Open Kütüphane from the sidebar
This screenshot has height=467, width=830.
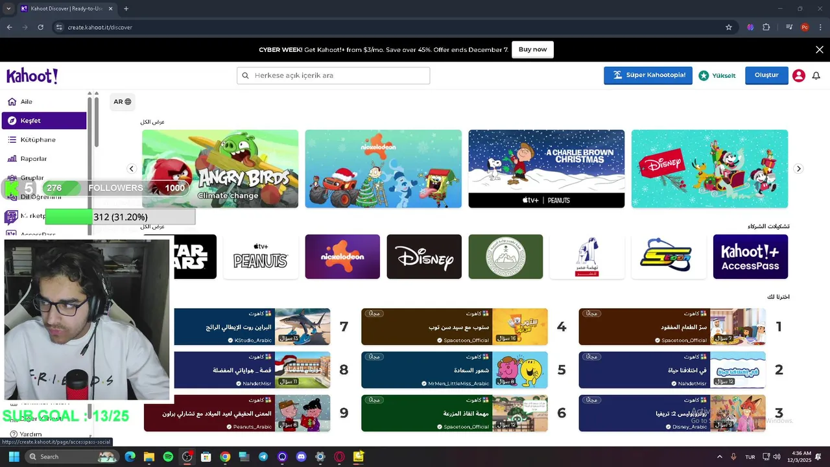tap(44, 139)
